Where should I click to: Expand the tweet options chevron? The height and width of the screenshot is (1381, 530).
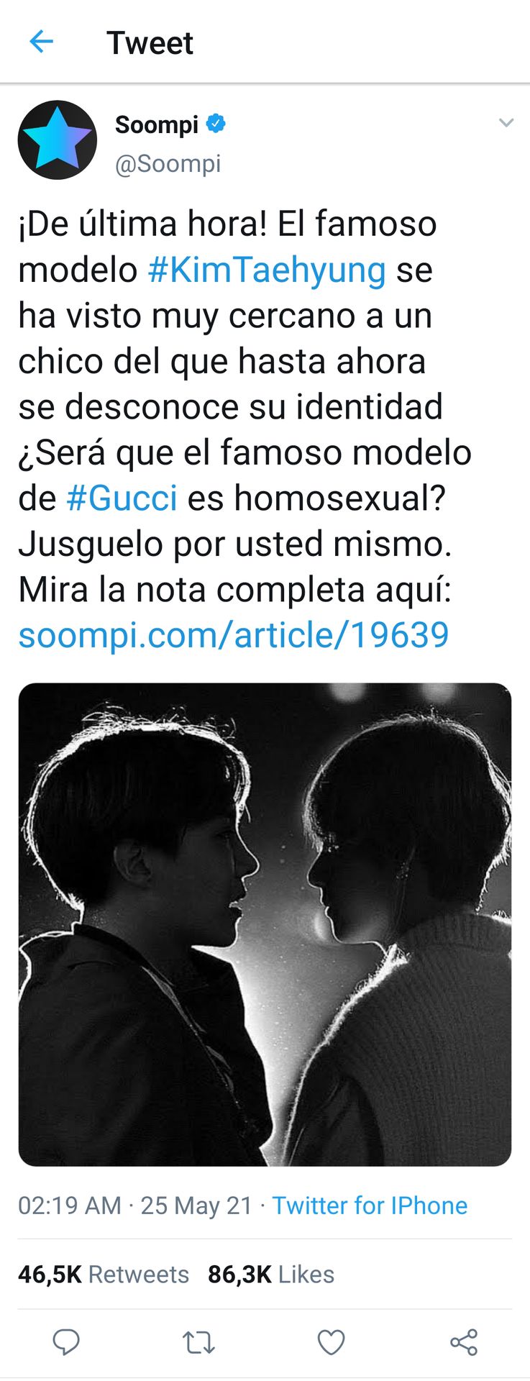(506, 123)
